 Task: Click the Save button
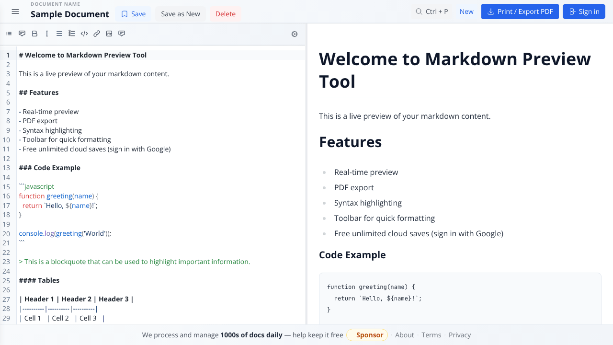click(x=133, y=14)
